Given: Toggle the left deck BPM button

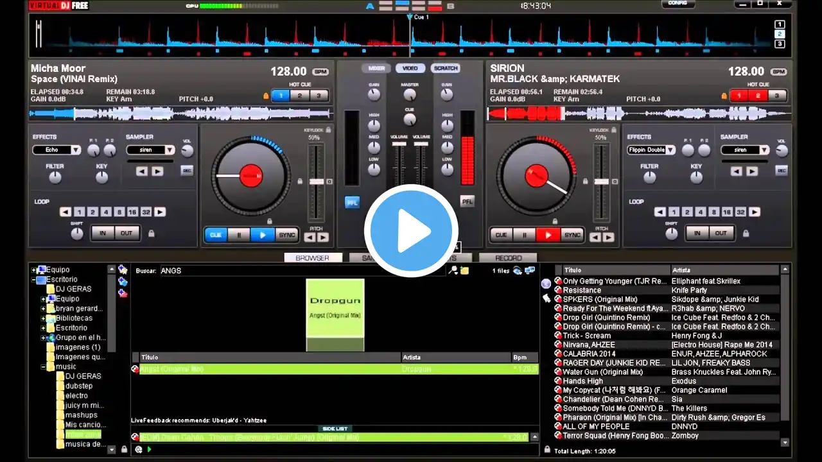Looking at the screenshot, I should pos(320,72).
